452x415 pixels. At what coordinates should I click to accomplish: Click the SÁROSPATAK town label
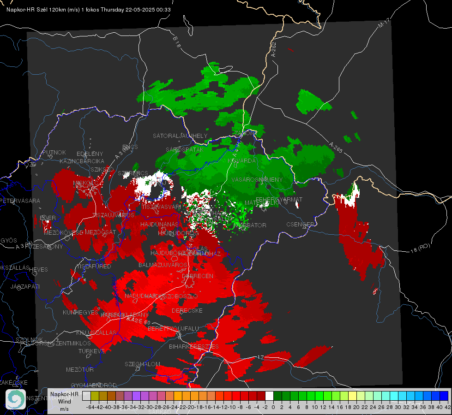click(x=185, y=149)
